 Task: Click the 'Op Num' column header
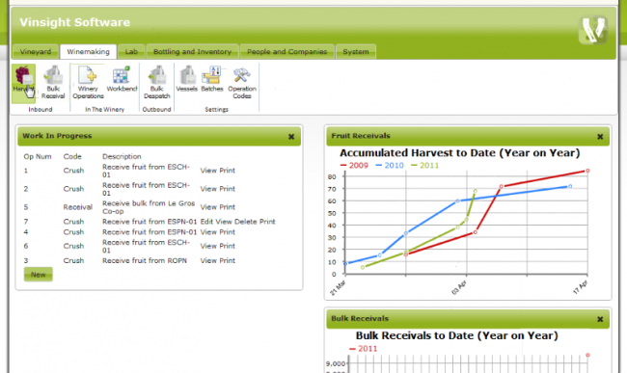click(x=38, y=156)
